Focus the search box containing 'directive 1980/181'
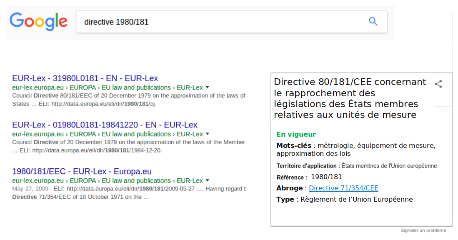Viewport: 458px width, 240px height. point(232,22)
